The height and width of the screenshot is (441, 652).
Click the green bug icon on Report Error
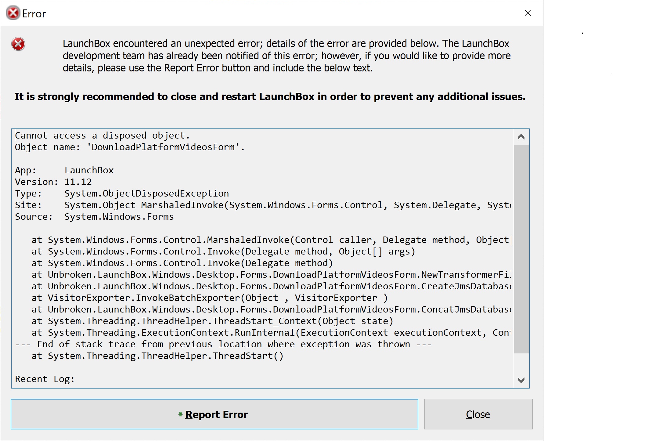[x=180, y=414]
